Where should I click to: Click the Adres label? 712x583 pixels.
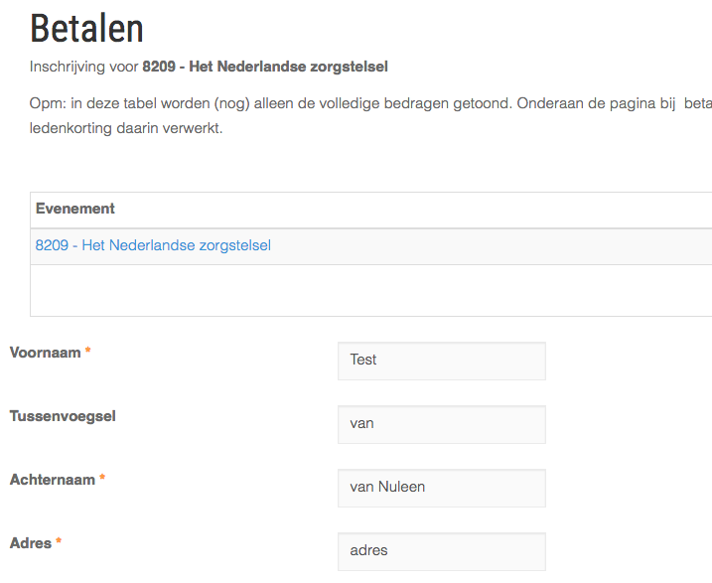click(31, 543)
